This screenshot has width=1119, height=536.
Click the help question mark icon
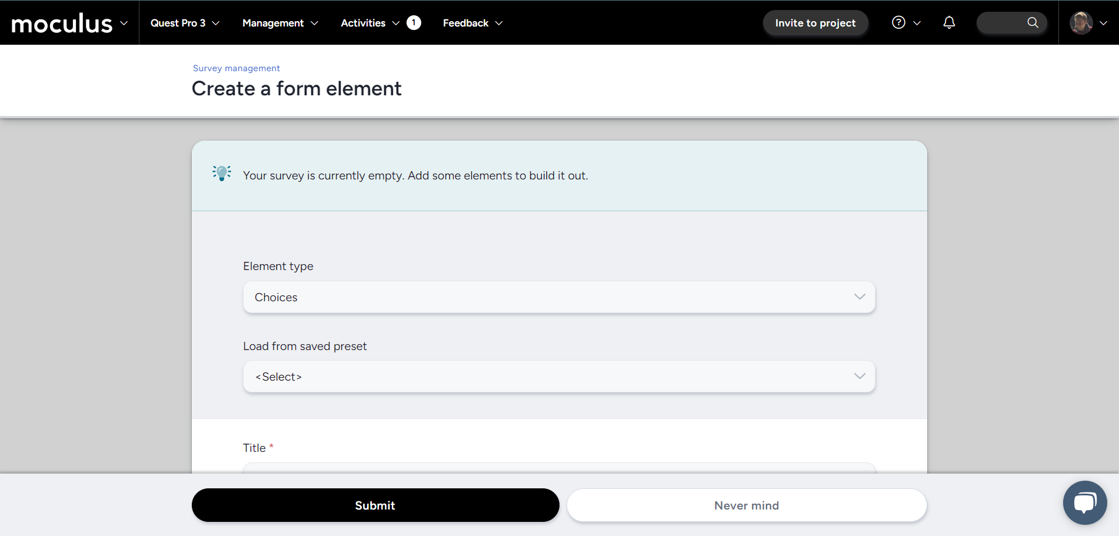point(898,23)
